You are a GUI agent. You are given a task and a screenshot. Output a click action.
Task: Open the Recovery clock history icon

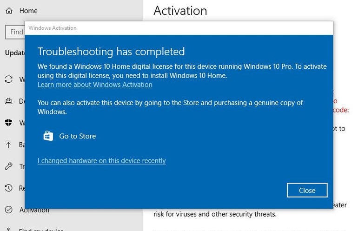[x=9, y=188]
